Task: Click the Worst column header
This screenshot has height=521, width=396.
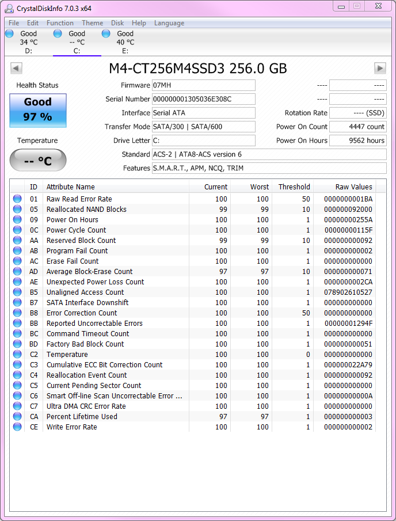Action: (251, 187)
